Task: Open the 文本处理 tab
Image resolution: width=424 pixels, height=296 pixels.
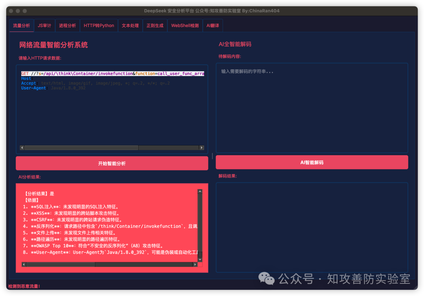Action: click(x=130, y=25)
